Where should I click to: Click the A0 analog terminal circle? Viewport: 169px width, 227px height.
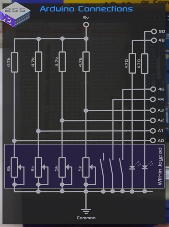pos(153,140)
